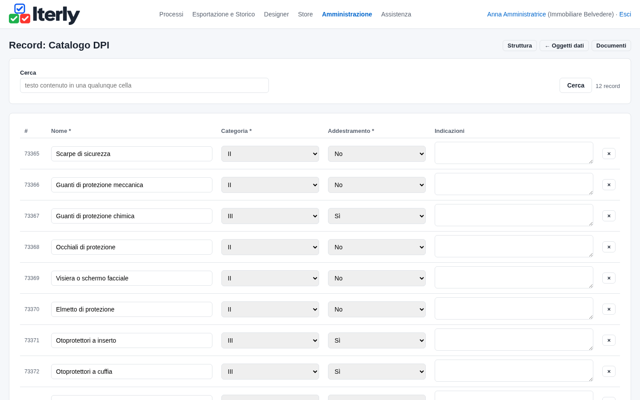This screenshot has width=640, height=400.
Task: Open the Store menu item
Action: pyautogui.click(x=305, y=14)
